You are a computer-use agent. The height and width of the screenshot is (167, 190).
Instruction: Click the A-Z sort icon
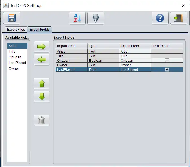pos(77,18)
